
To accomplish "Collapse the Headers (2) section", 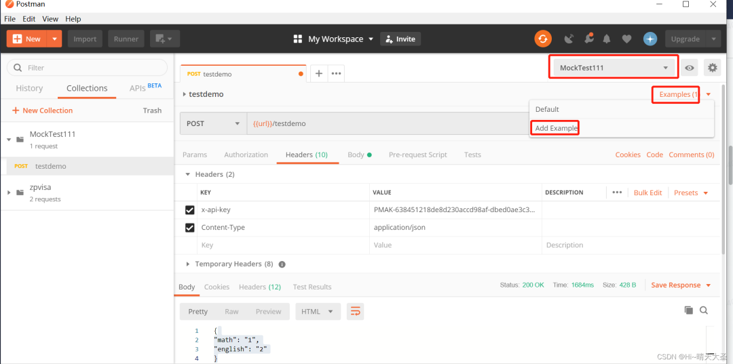I will click(188, 174).
